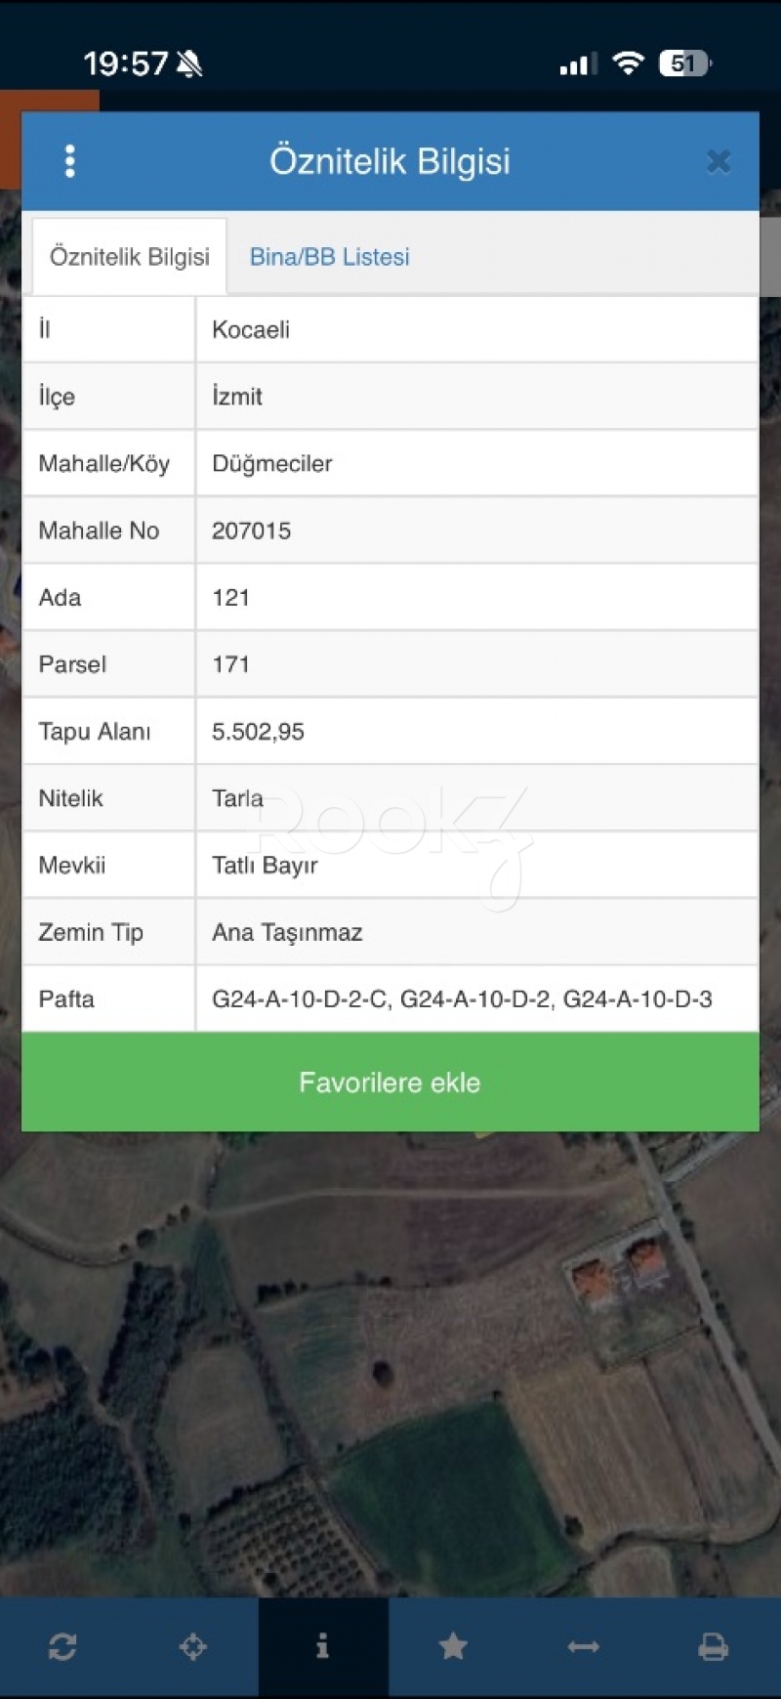Tap the Mahalle No value 207015
Screen dimensions: 781x1699
point(252,531)
